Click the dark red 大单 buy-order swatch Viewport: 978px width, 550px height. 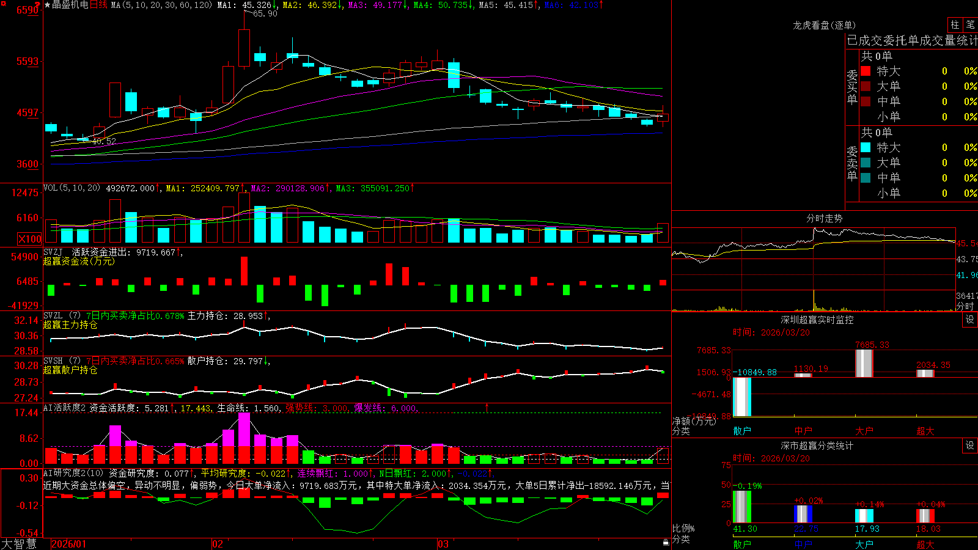pos(866,86)
